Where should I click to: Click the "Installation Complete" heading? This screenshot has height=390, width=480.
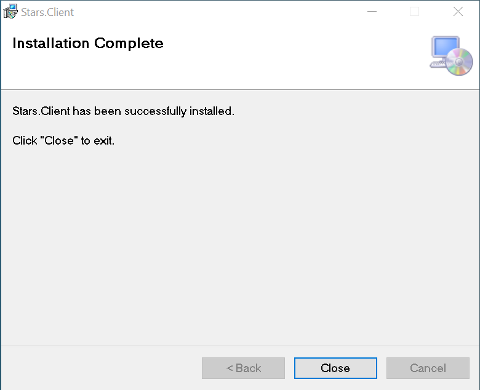click(88, 43)
